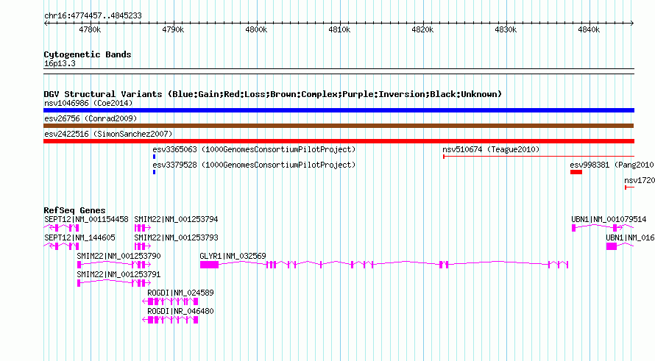Click the truncated UBN1|NM_016 label
The height and width of the screenshot is (361, 655).
pos(630,237)
